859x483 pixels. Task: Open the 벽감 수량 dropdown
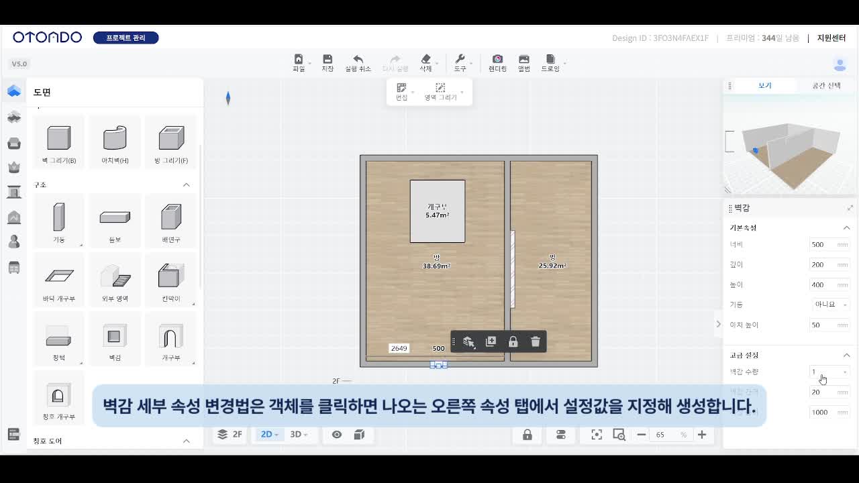pos(829,372)
